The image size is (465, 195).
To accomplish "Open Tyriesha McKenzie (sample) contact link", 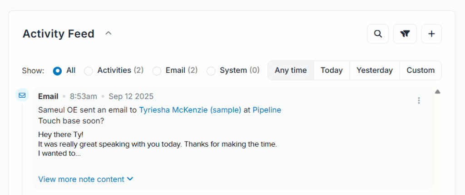I will pyautogui.click(x=190, y=110).
